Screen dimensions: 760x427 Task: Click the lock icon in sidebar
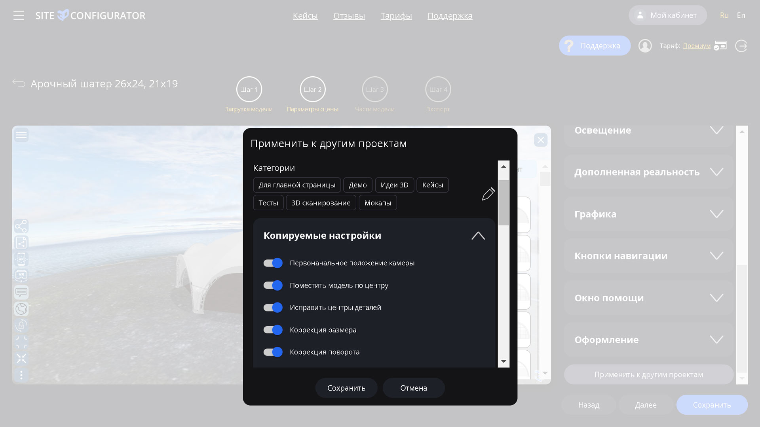[x=21, y=325]
